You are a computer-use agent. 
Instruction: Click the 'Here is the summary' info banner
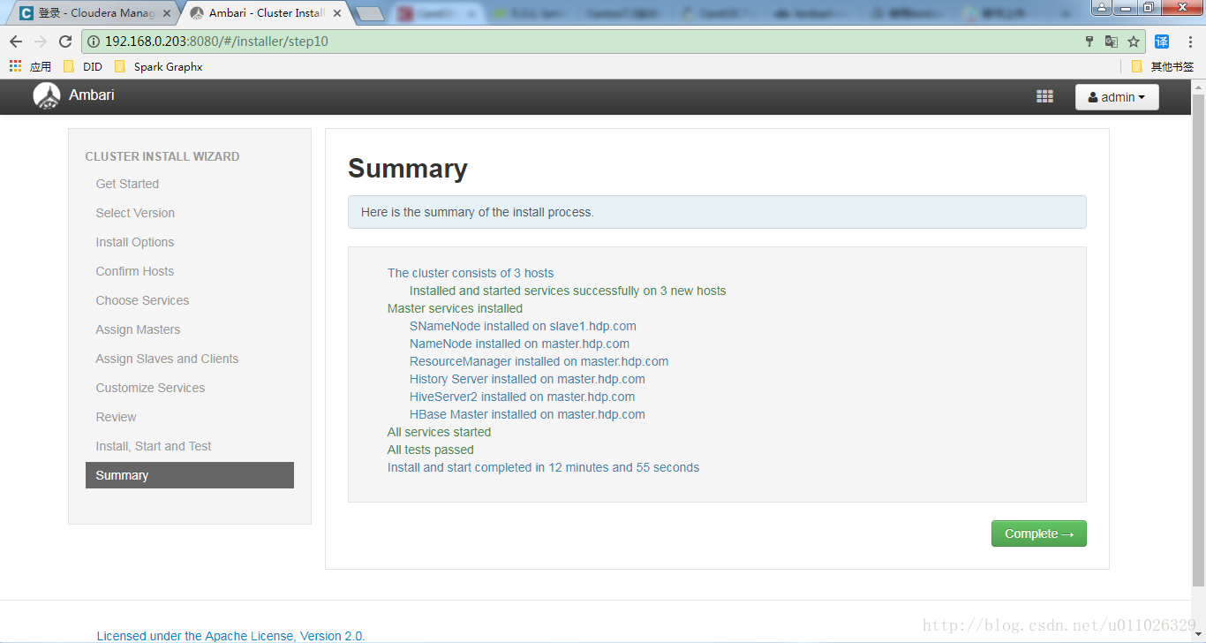click(x=717, y=212)
